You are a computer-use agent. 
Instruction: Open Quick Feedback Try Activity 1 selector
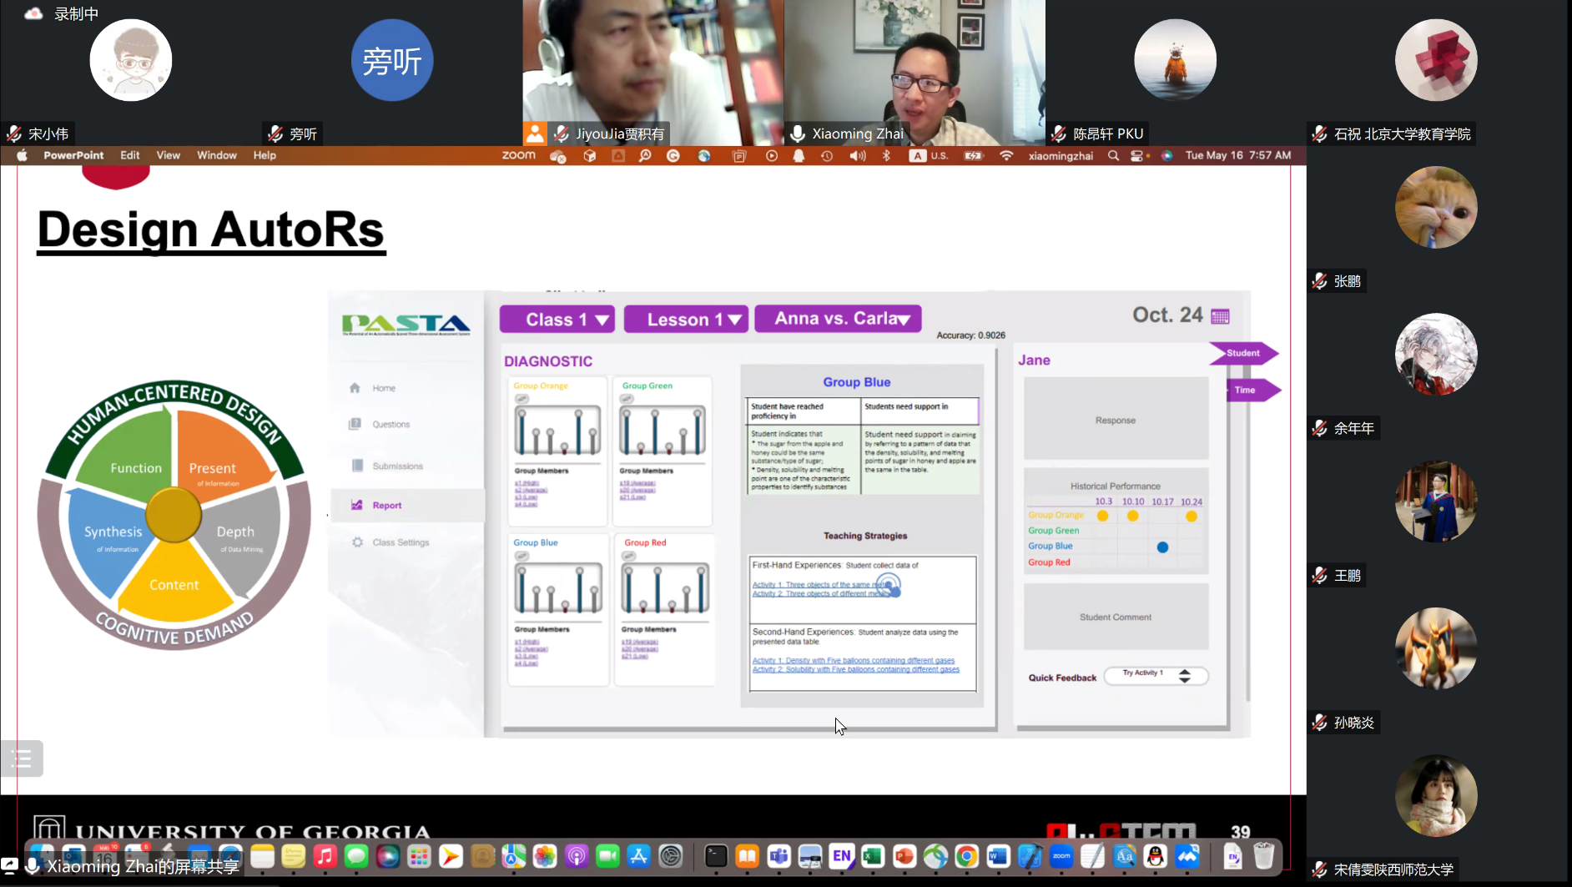tap(1156, 676)
